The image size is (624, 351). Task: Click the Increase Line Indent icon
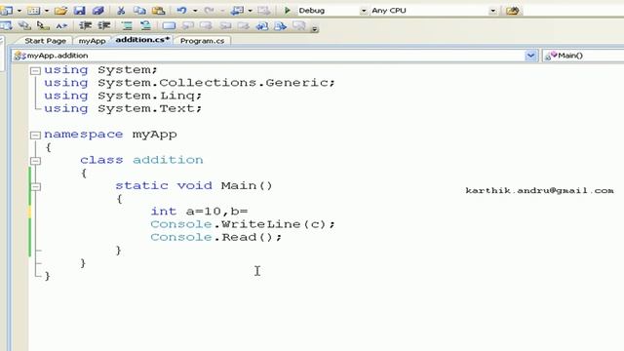pyautogui.click(x=104, y=26)
